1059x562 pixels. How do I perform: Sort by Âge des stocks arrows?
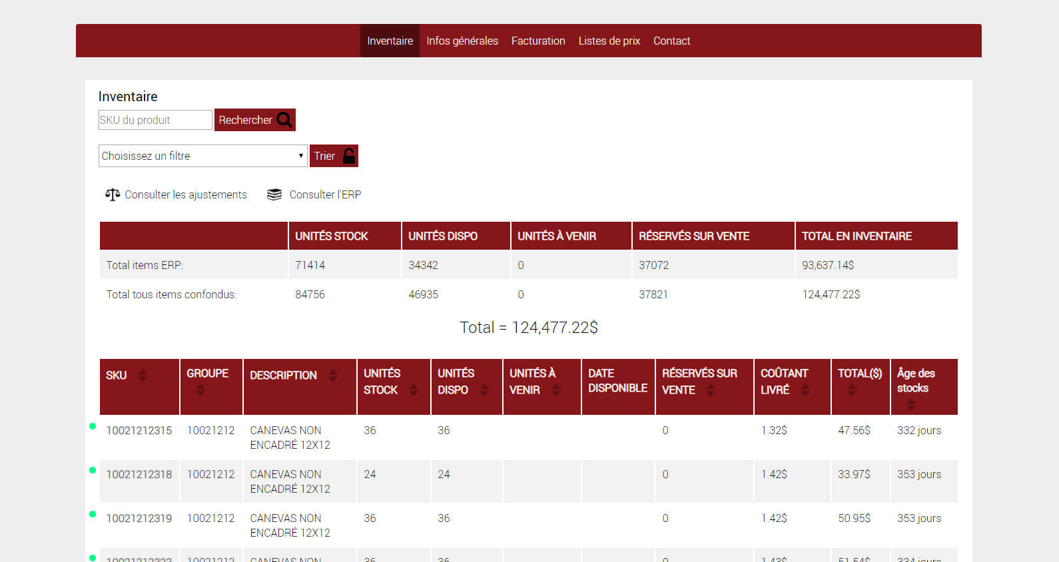coord(910,404)
